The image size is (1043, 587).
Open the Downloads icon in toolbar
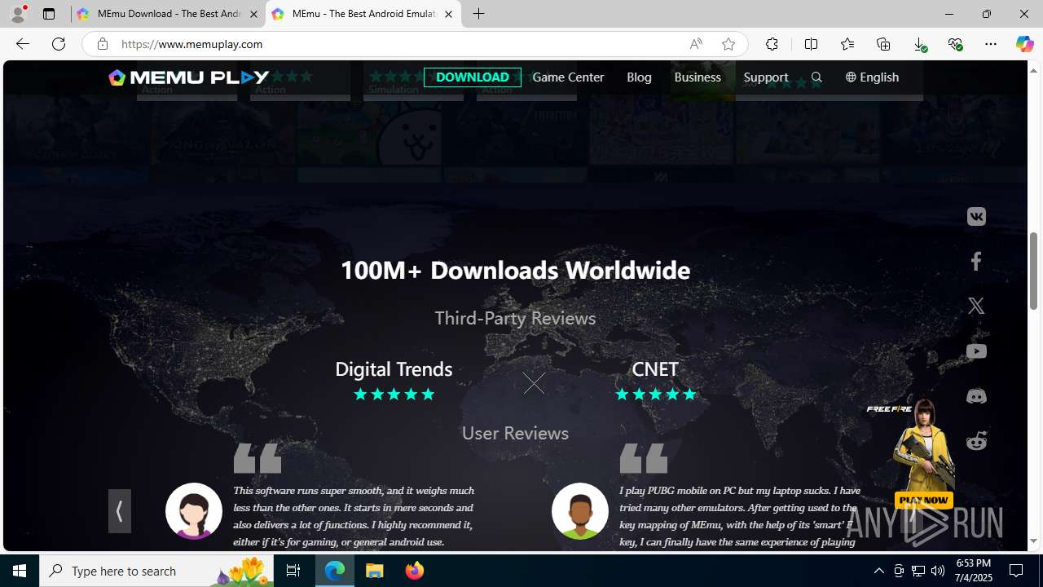pos(919,44)
